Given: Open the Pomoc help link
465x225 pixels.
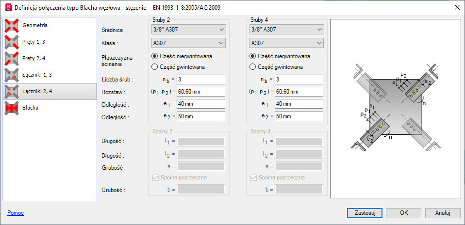Looking at the screenshot, I should pos(16,213).
